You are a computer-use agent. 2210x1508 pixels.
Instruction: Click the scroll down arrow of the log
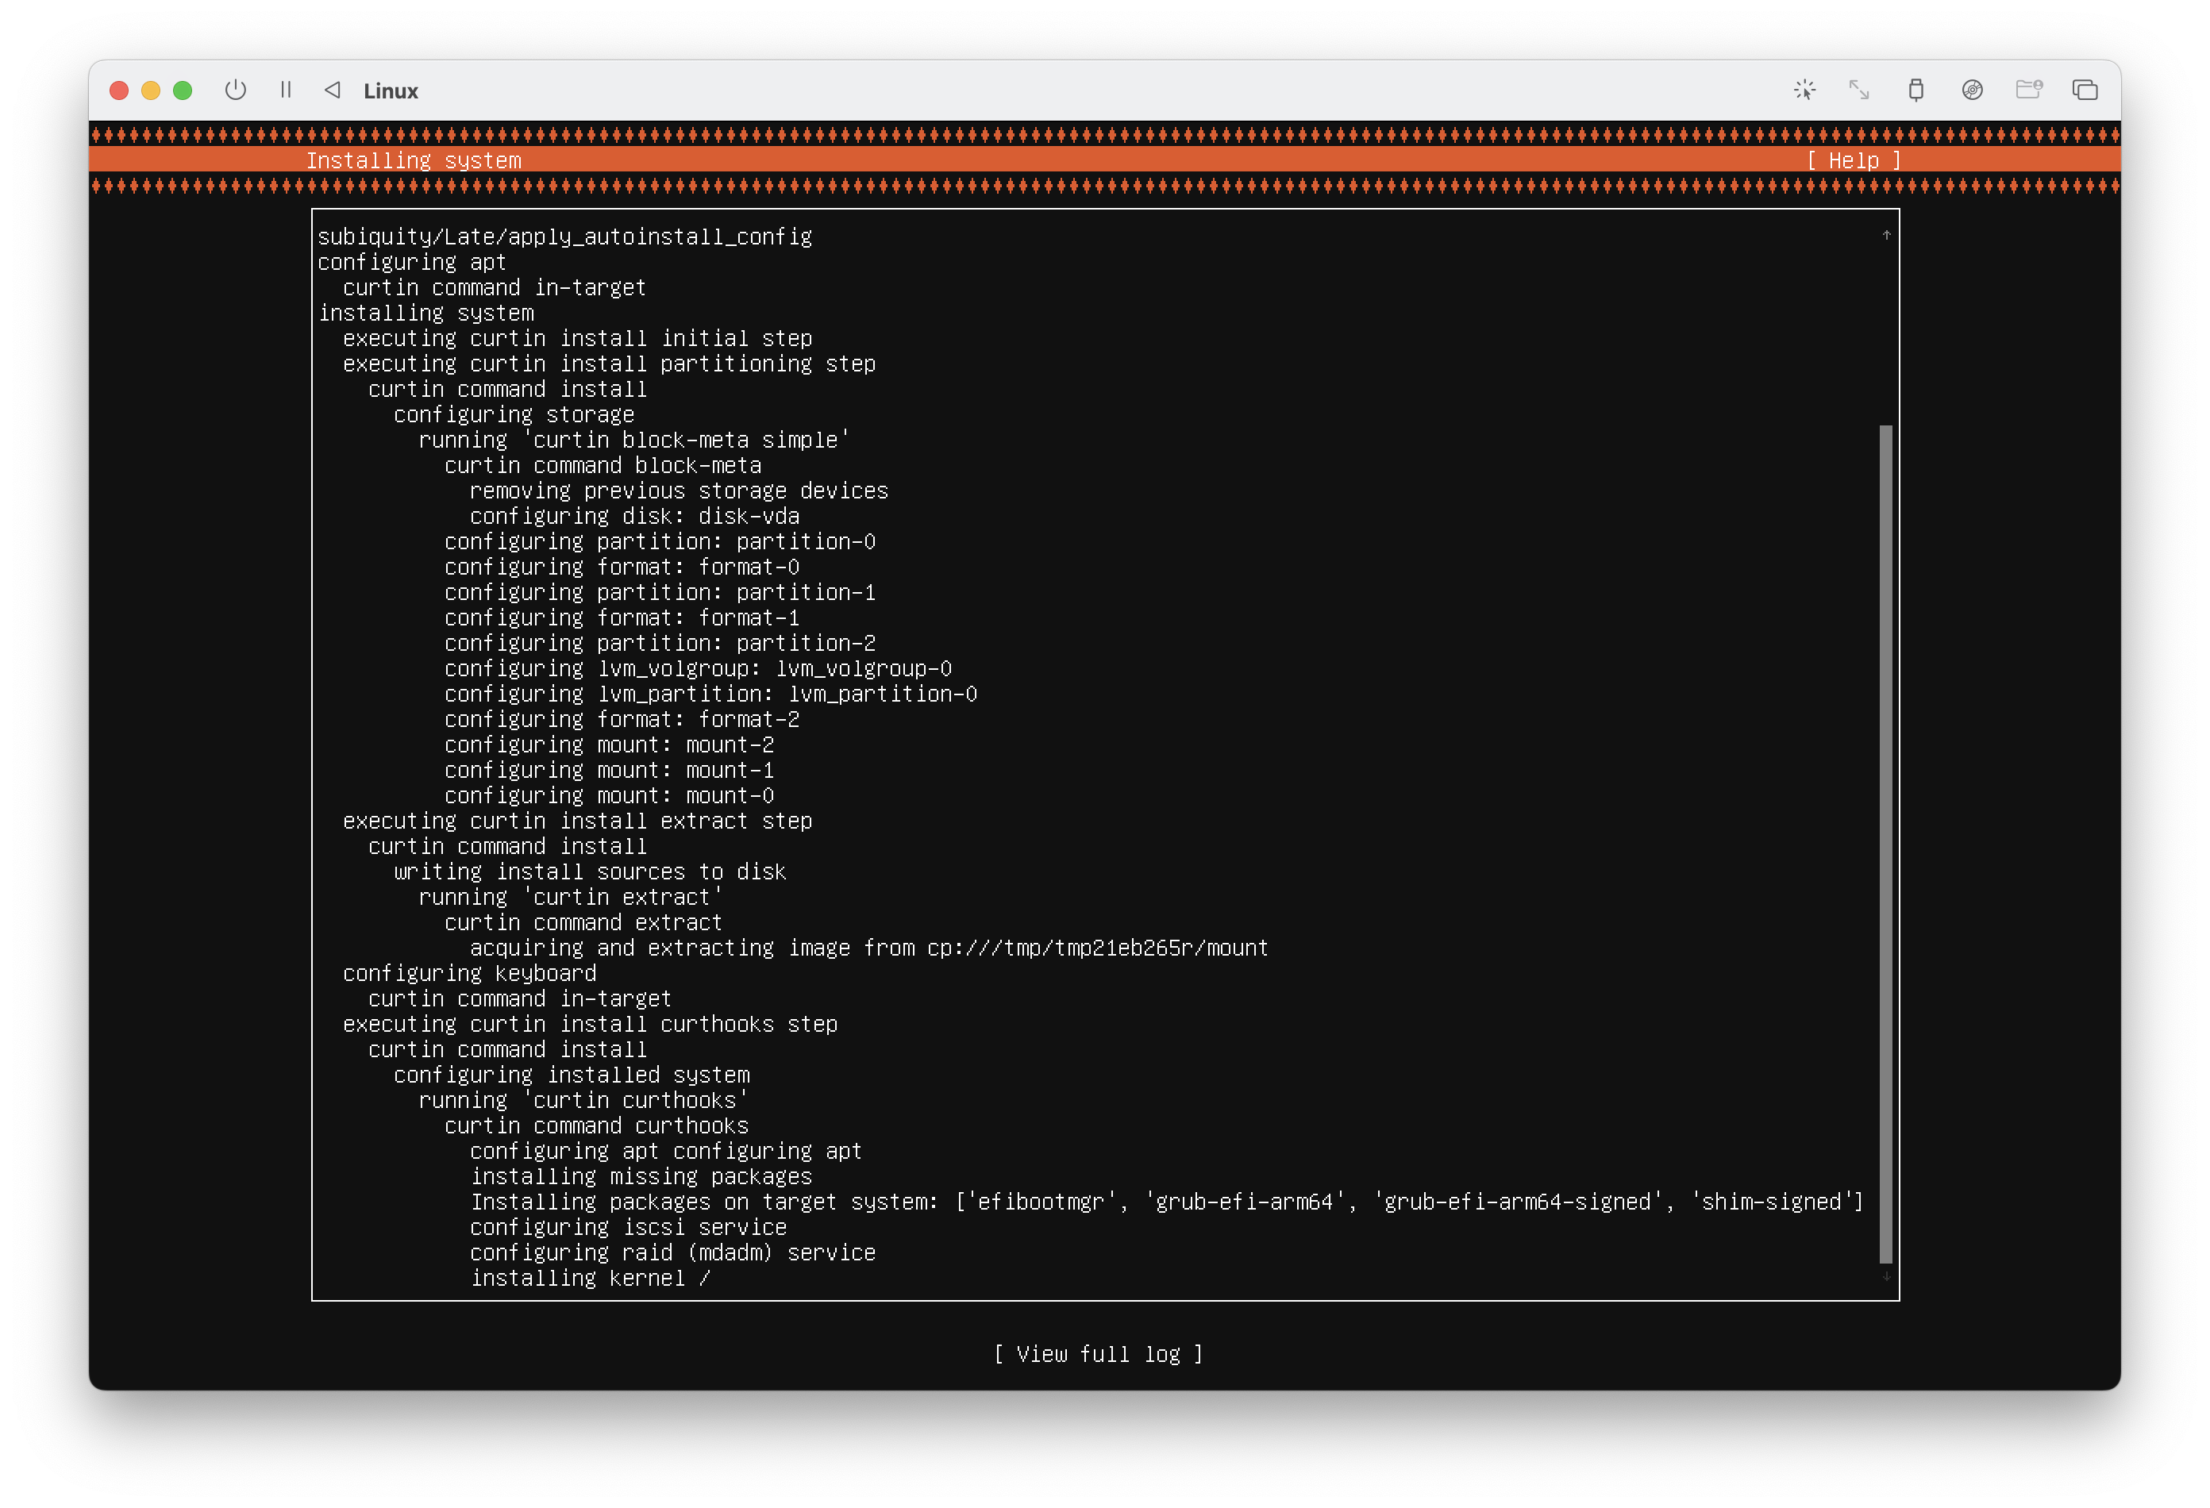click(1886, 1277)
